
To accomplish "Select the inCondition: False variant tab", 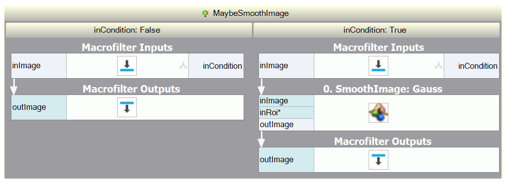I will [x=129, y=30].
